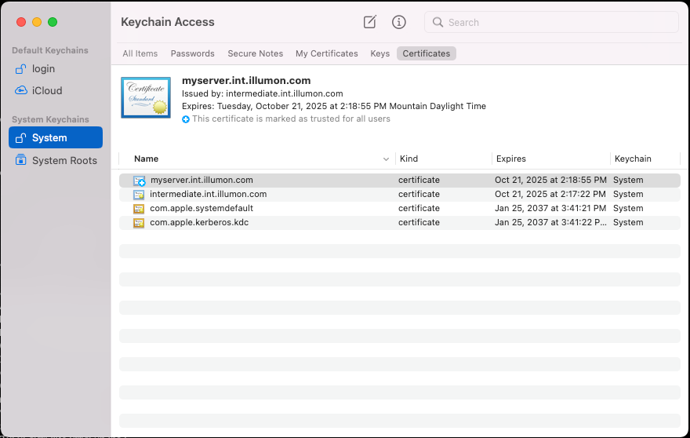The height and width of the screenshot is (438, 690).
Task: Open the Secure Notes tab
Action: point(256,53)
